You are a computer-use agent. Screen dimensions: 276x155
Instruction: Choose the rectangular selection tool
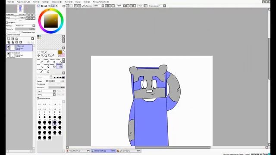(x=39, y=52)
